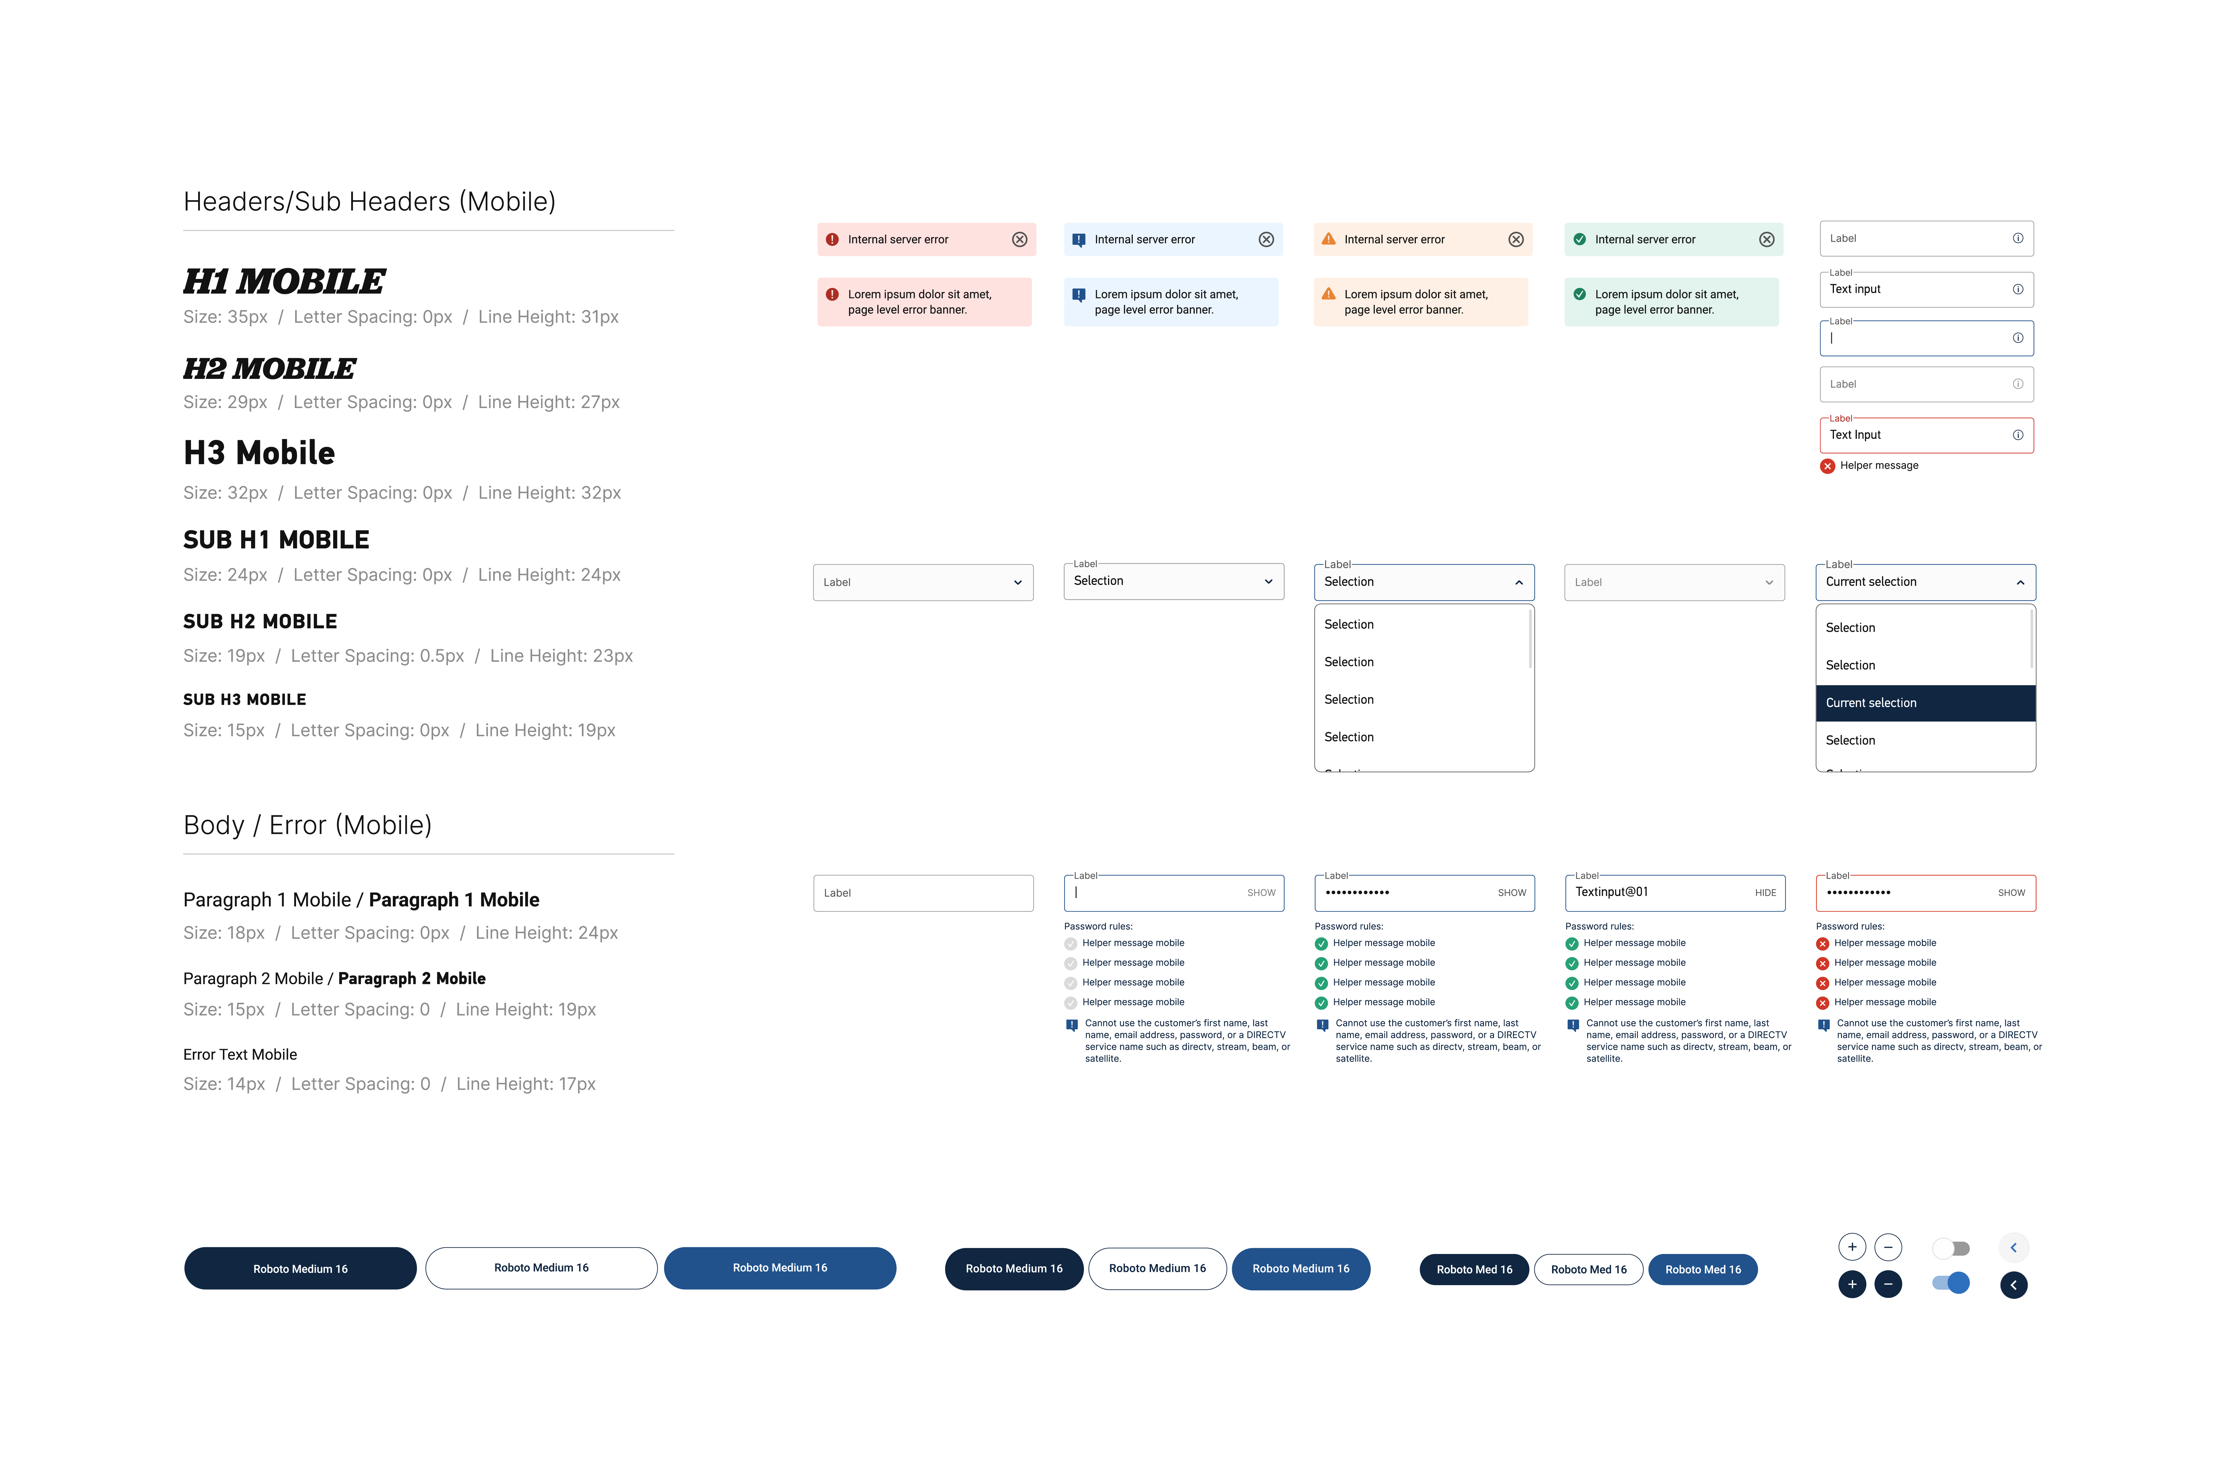
Task: Click the dark filled plus circle button
Action: coord(1852,1285)
